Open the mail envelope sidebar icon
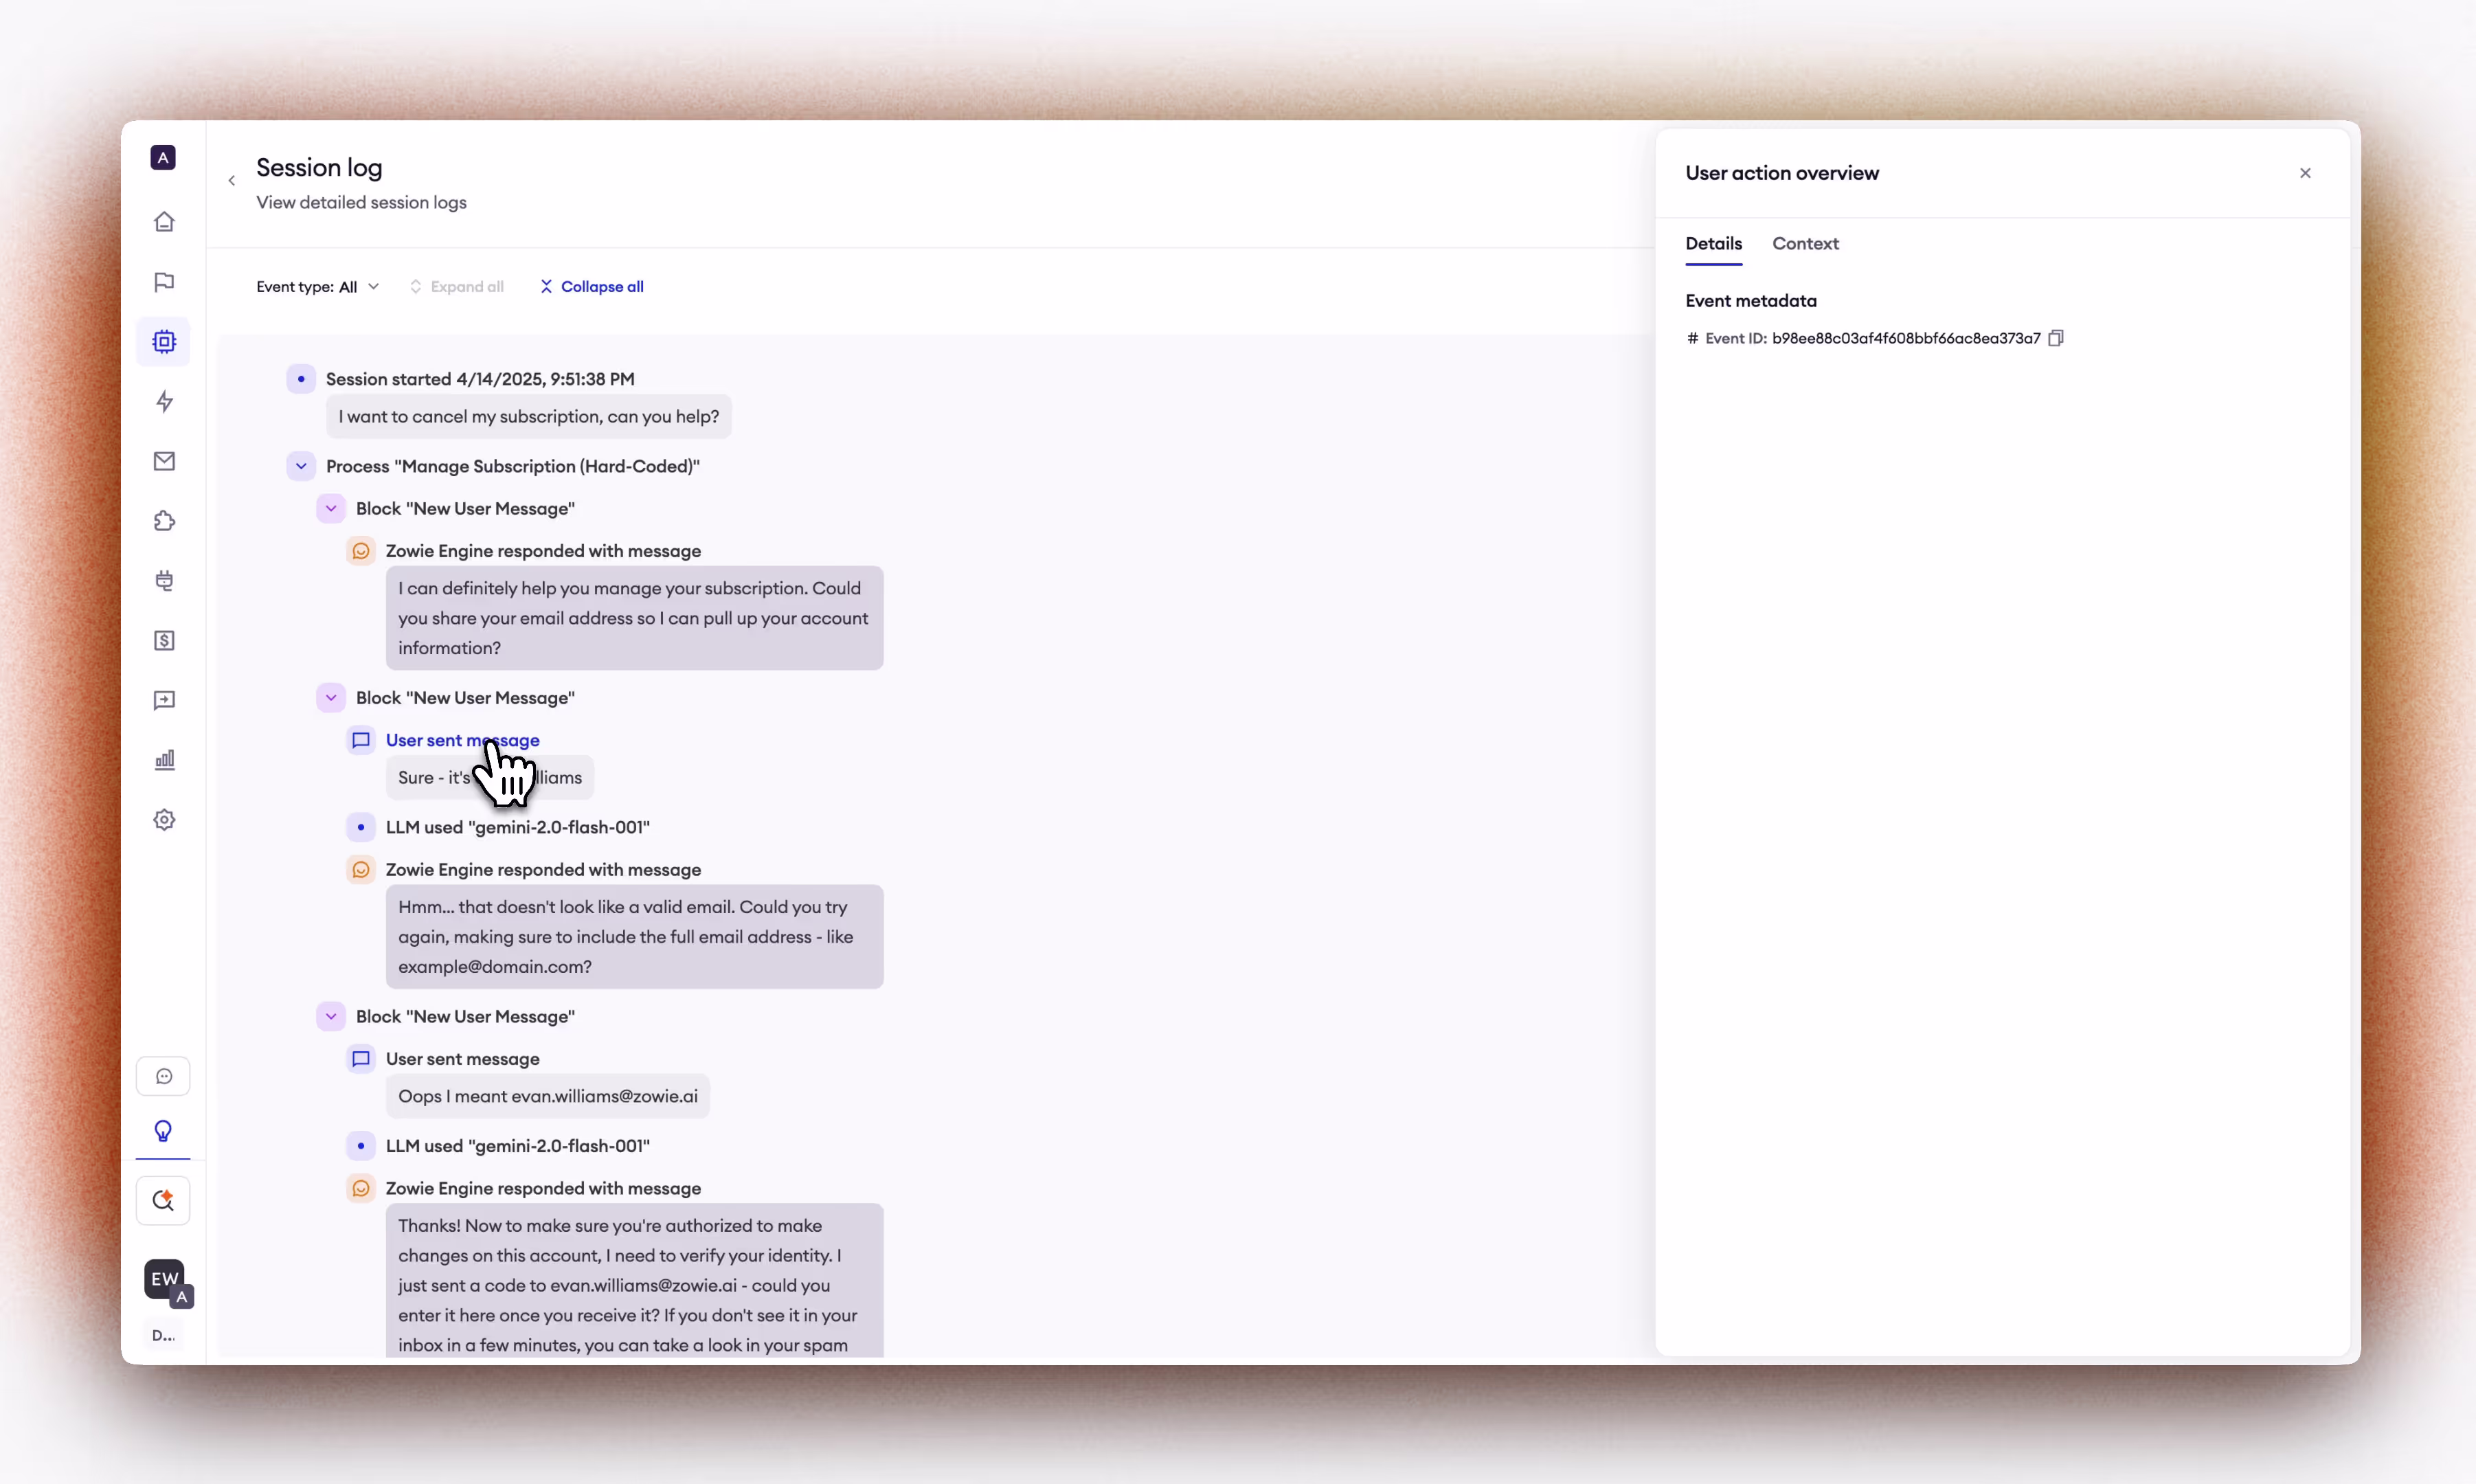 (164, 461)
